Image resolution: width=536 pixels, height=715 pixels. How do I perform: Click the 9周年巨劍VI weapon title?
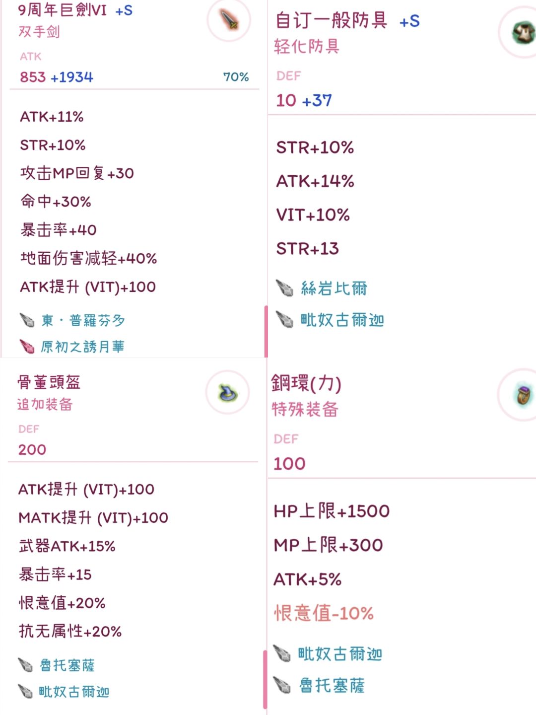[63, 10]
